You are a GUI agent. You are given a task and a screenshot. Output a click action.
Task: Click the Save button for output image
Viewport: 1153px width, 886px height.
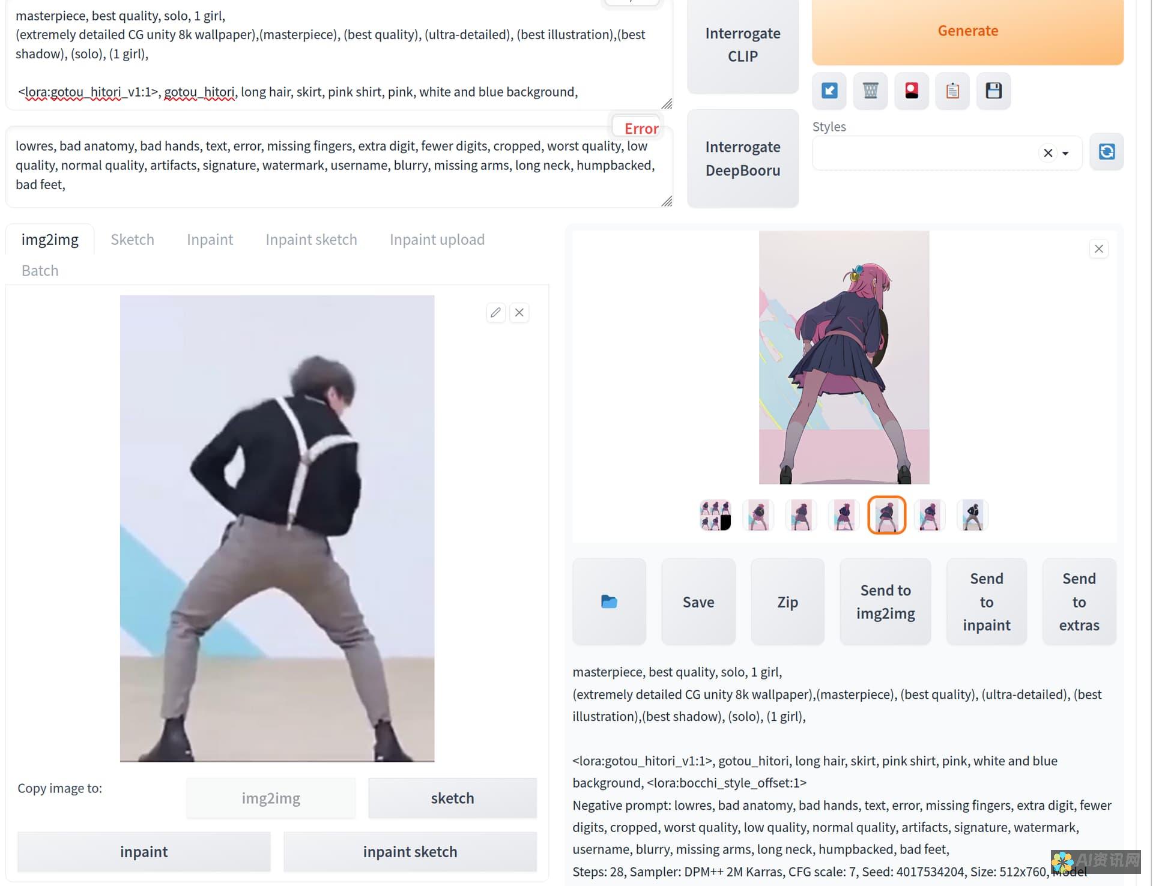pos(698,601)
